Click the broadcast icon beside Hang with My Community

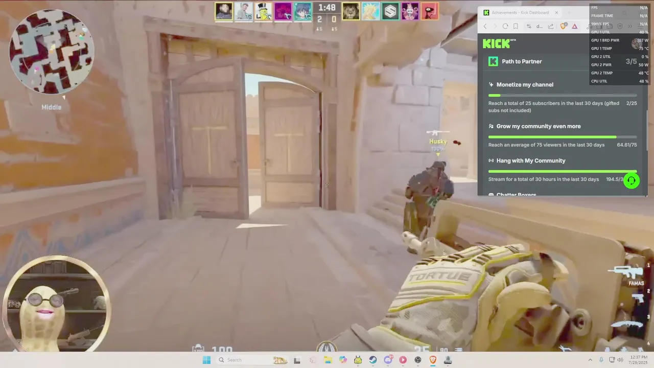[491, 160]
